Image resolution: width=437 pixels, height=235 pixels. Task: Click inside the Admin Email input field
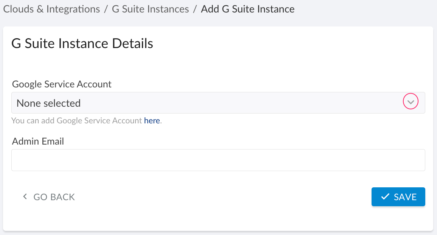tap(218, 160)
